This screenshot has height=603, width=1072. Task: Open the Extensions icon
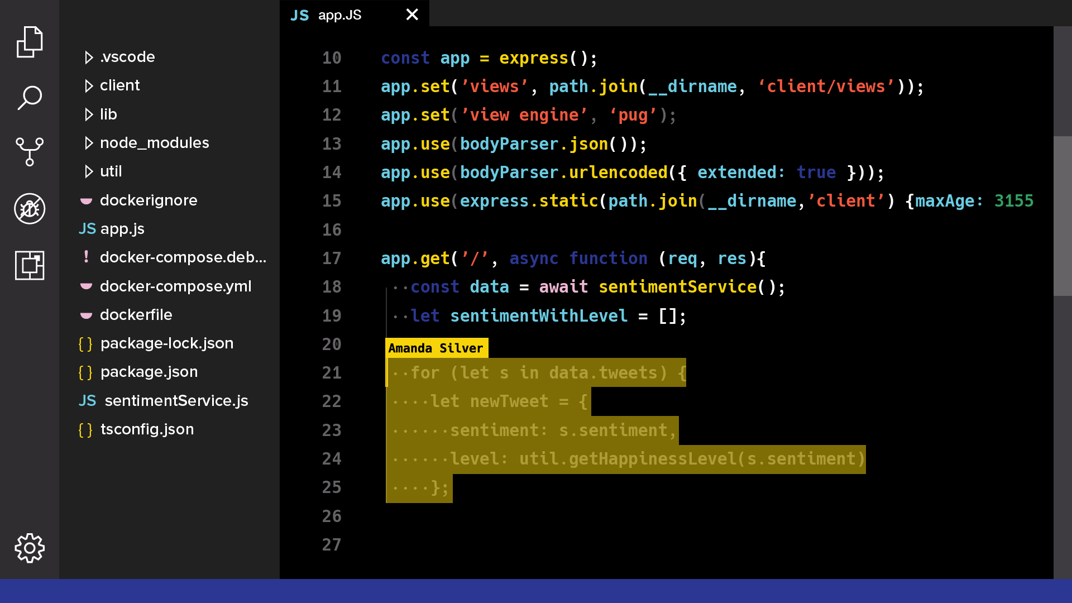click(x=30, y=265)
